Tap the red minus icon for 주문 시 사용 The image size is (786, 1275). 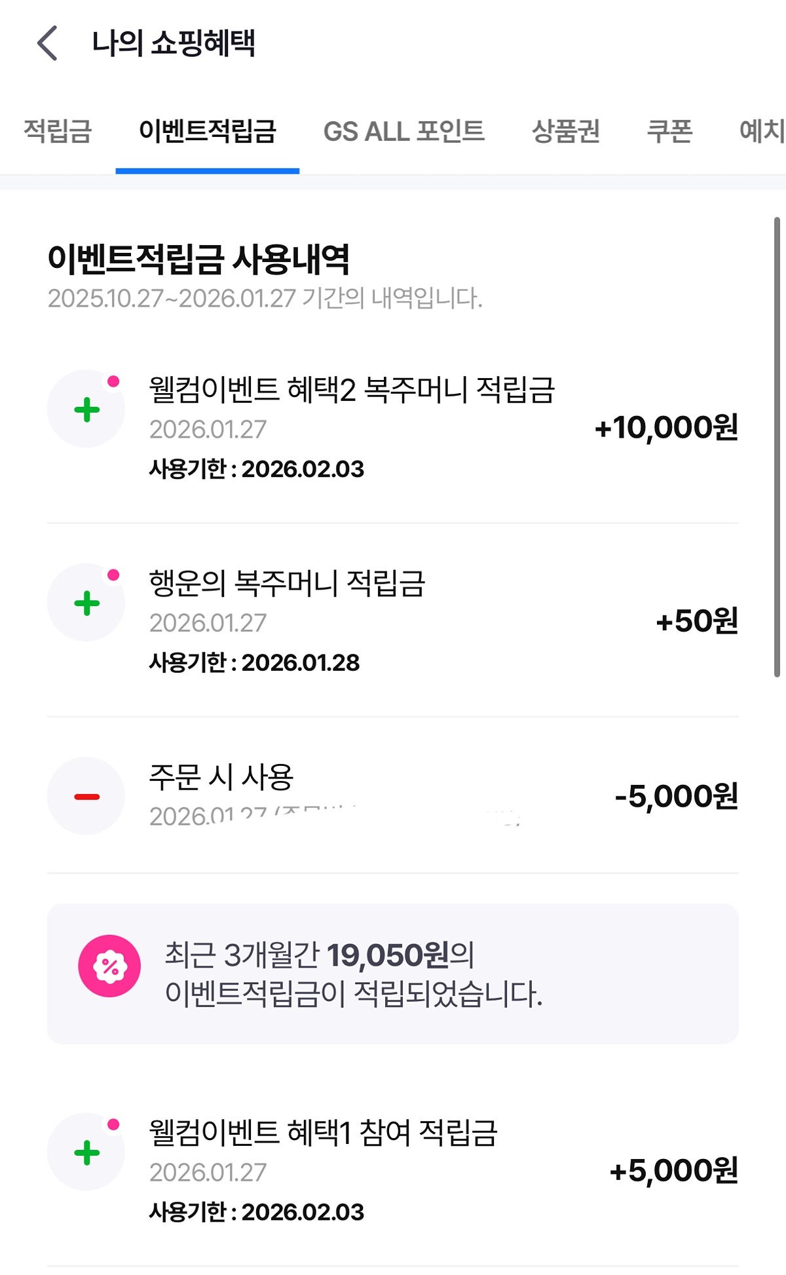[x=86, y=796]
